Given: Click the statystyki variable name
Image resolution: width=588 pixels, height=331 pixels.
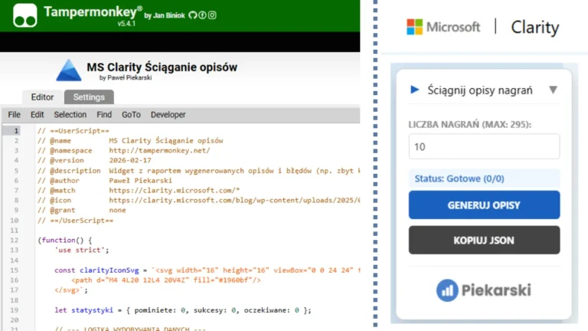Looking at the screenshot, I should (x=92, y=310).
